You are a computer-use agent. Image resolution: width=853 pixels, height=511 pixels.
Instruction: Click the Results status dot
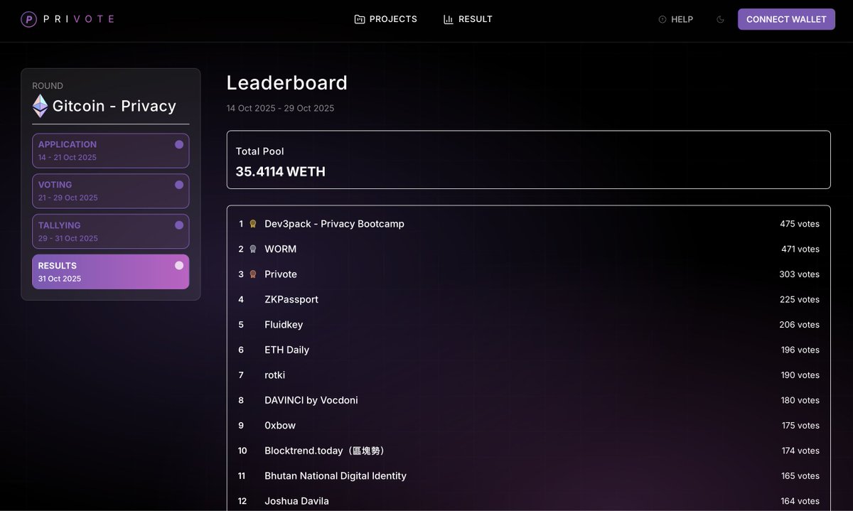click(179, 265)
